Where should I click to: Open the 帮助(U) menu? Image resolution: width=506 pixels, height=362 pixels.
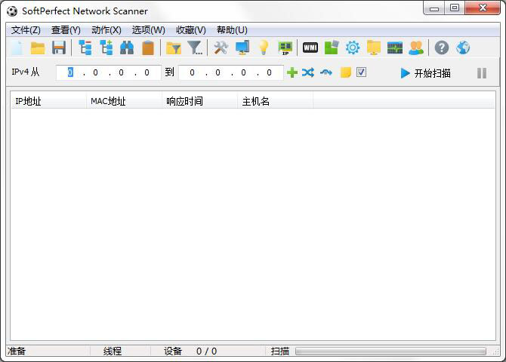[x=232, y=30]
